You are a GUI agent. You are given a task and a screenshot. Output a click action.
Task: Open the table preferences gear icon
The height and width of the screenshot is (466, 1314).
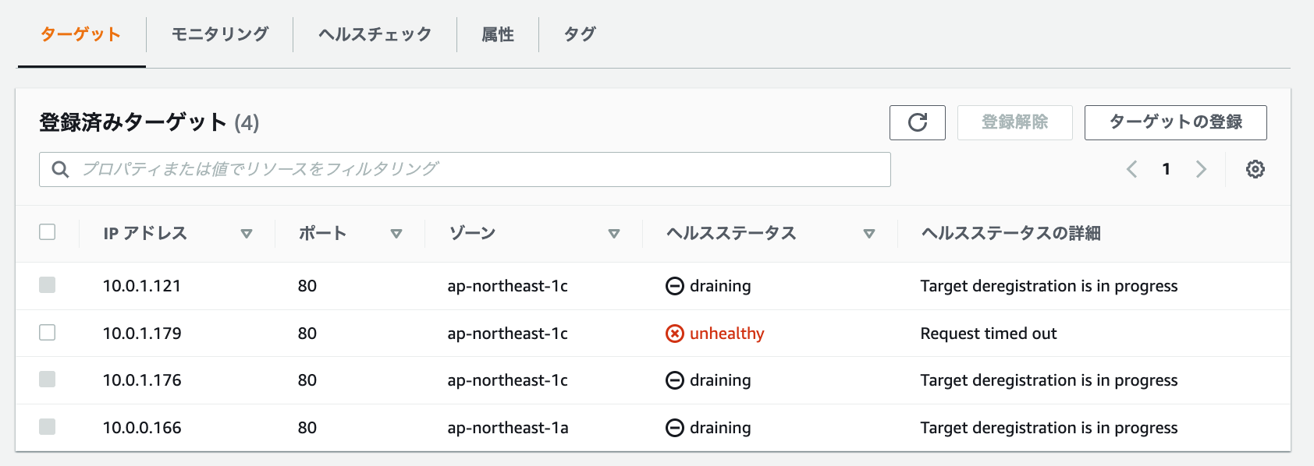1255,168
